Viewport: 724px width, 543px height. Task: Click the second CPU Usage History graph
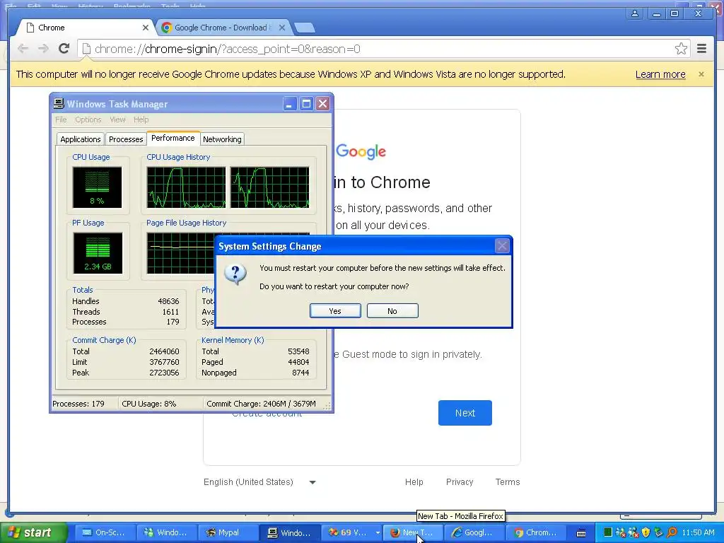269,187
